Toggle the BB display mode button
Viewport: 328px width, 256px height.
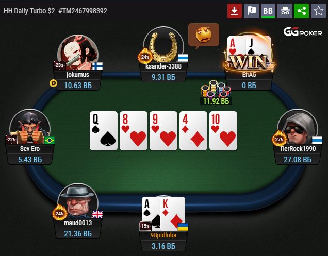pyautogui.click(x=268, y=11)
